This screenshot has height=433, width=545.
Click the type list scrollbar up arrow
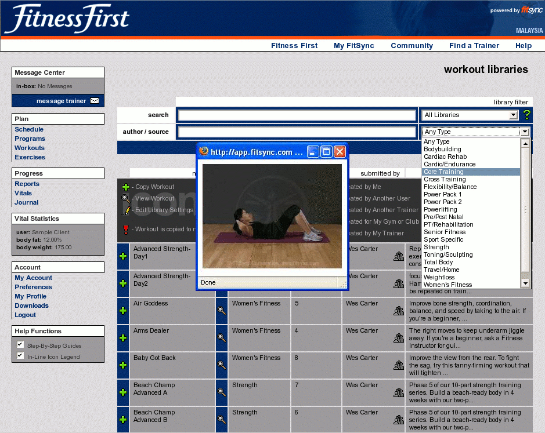tap(525, 143)
